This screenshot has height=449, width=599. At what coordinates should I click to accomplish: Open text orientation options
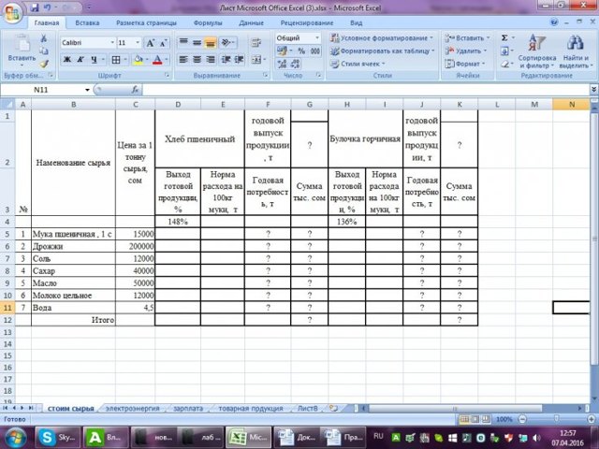click(x=228, y=42)
